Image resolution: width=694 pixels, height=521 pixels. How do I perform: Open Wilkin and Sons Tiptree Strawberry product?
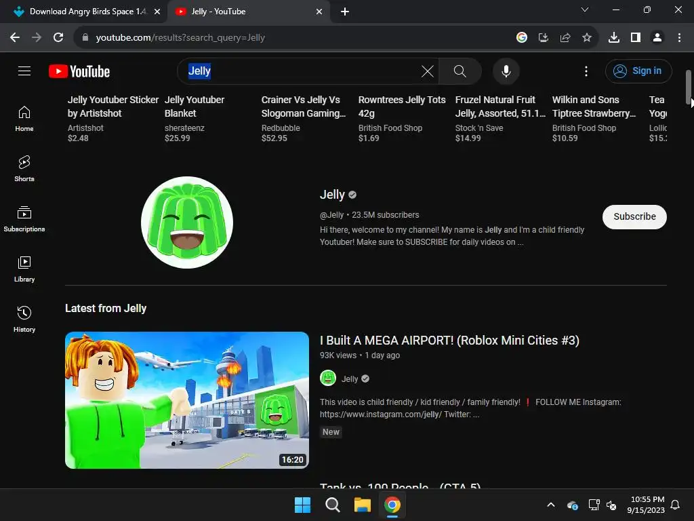tap(594, 107)
